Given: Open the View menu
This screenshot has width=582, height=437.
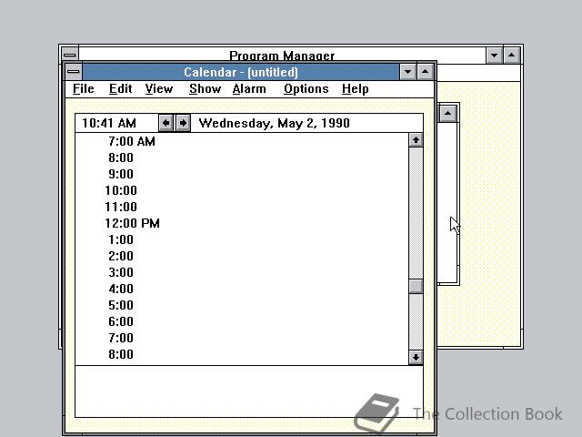Looking at the screenshot, I should click(x=159, y=89).
